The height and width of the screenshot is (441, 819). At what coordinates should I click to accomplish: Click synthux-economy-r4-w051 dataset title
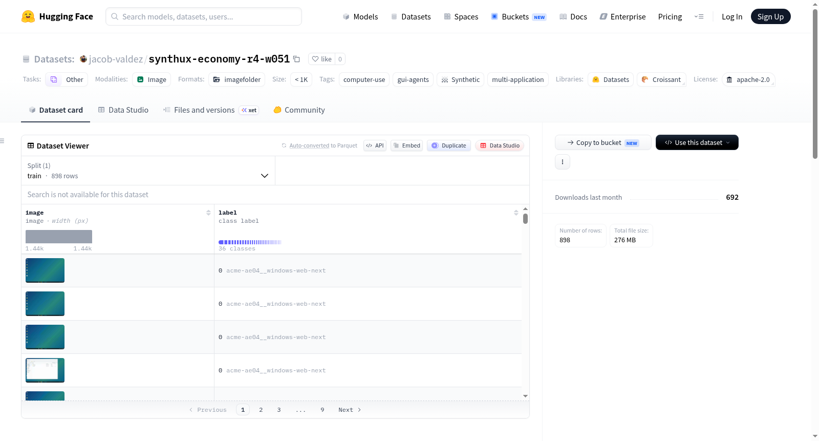219,59
